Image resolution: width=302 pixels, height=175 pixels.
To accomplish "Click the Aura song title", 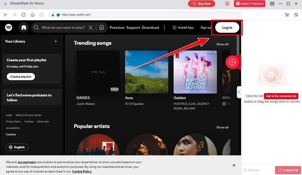I will 129,98.
